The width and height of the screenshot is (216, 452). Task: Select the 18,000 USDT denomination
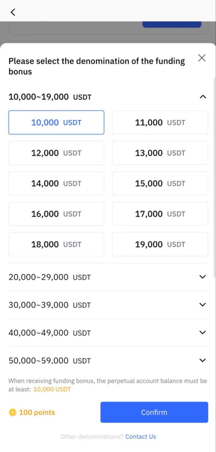(56, 244)
